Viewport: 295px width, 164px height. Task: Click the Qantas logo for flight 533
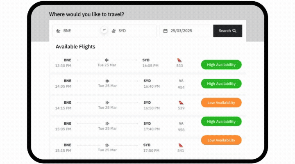click(179, 60)
